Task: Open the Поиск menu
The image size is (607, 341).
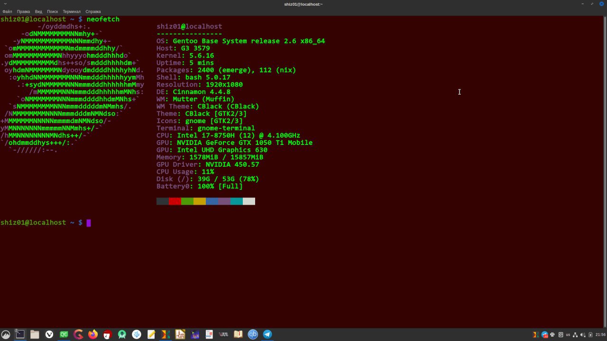Action: coord(53,11)
